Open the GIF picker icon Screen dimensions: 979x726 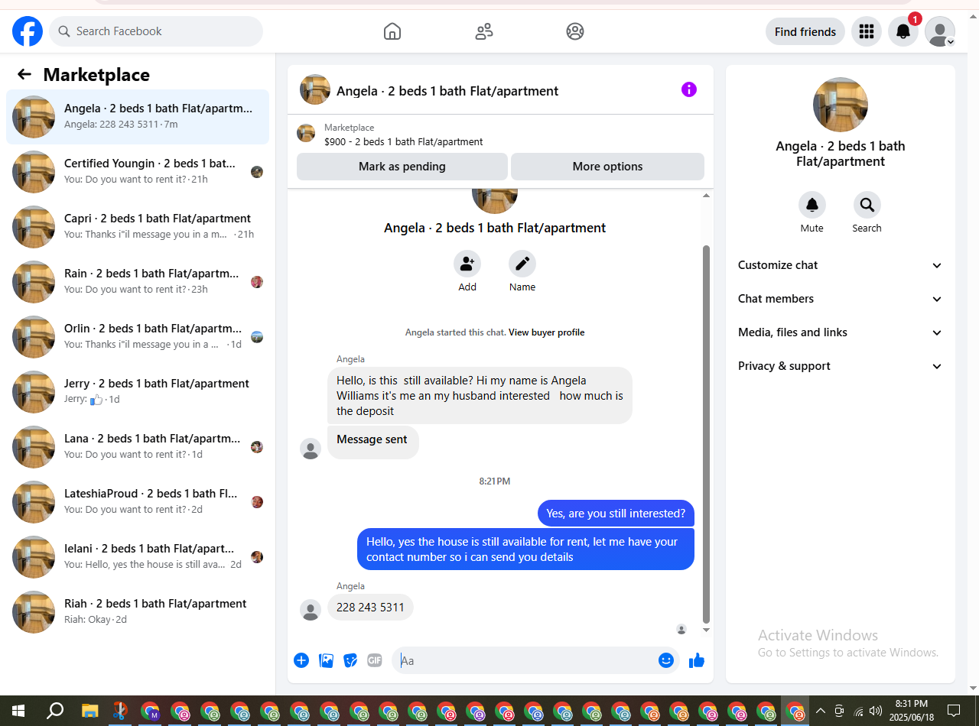point(374,660)
